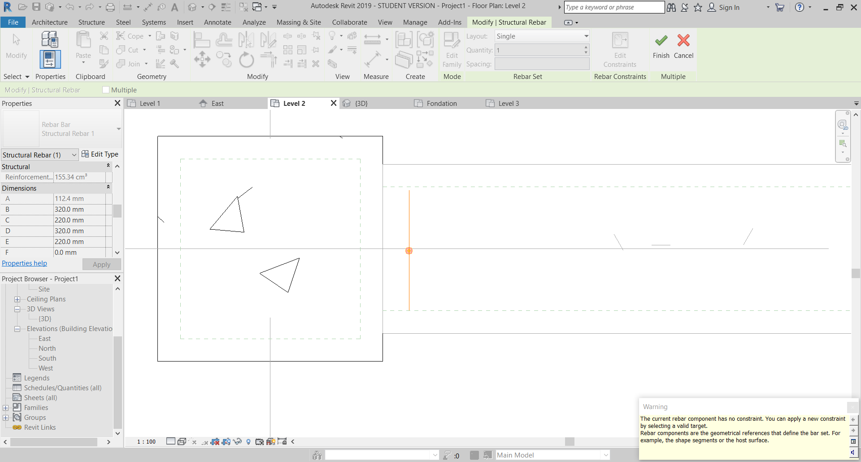
Task: Enable Temporary Hide/Isolate glasses icon
Action: 238,442
